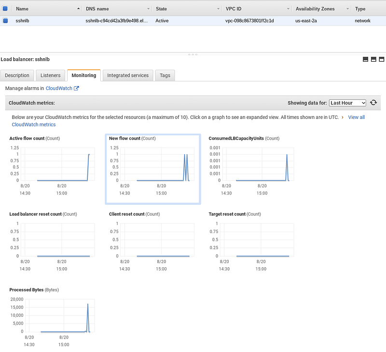Switch to the Description tab
The image size is (386, 352).
(x=17, y=76)
